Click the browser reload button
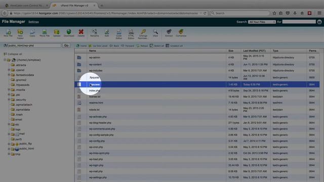This screenshot has width=324, height=182. click(x=205, y=13)
